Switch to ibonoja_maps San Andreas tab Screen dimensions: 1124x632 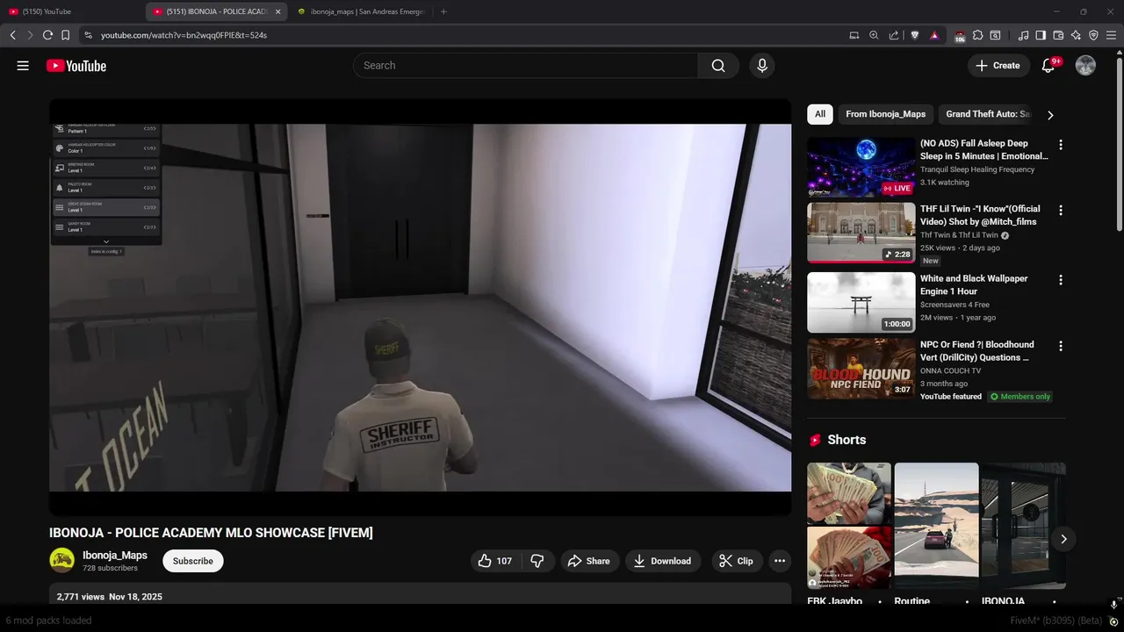(x=360, y=11)
